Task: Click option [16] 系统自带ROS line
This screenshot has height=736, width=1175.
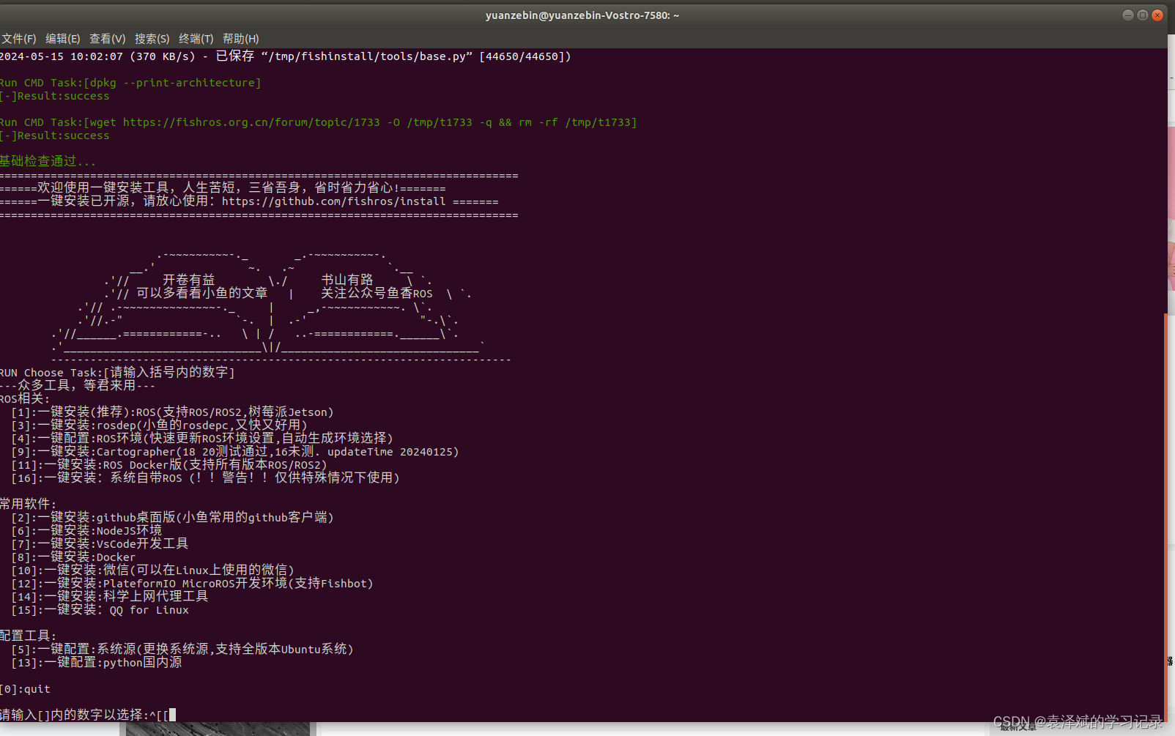Action: click(206, 478)
